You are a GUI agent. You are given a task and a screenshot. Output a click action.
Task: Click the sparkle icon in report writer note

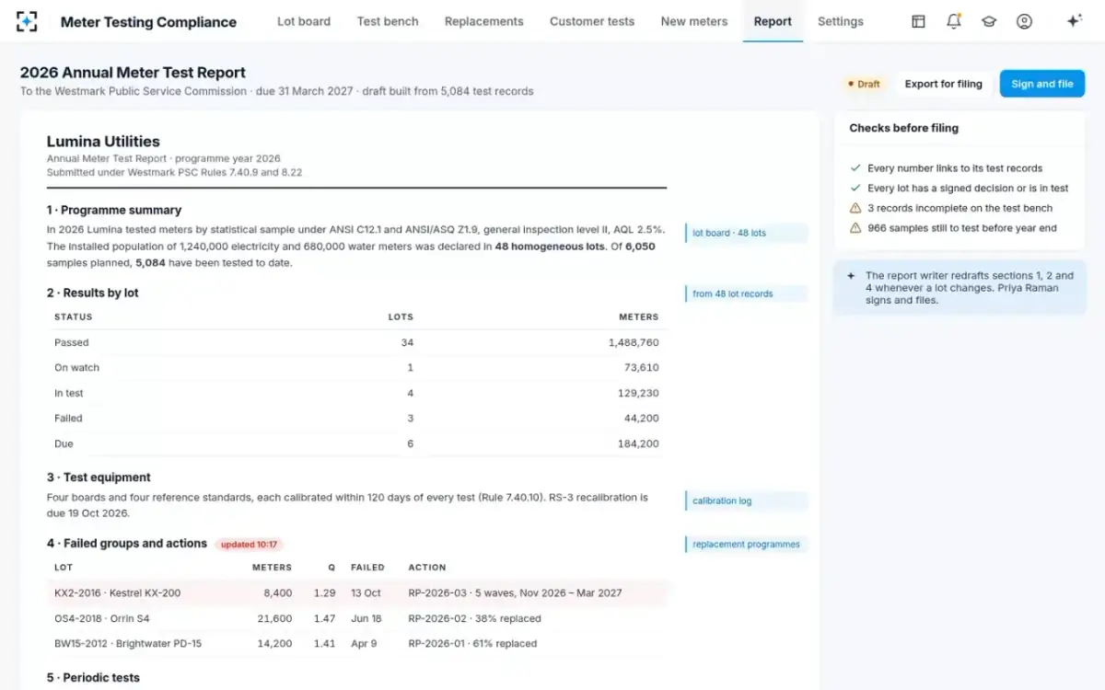(851, 275)
